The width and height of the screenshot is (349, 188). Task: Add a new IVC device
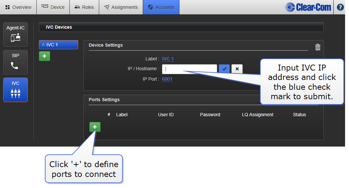tap(45, 56)
